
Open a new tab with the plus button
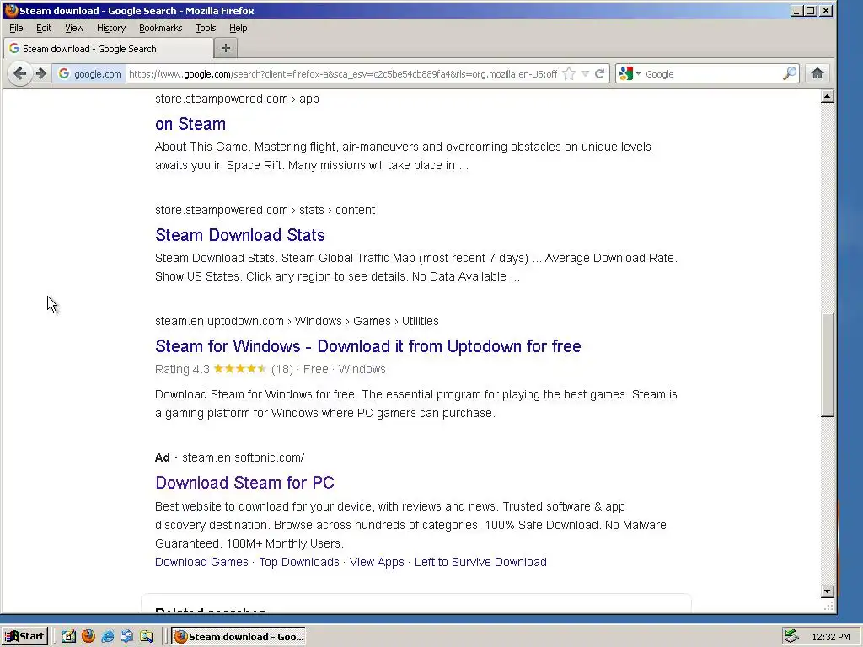coord(226,48)
